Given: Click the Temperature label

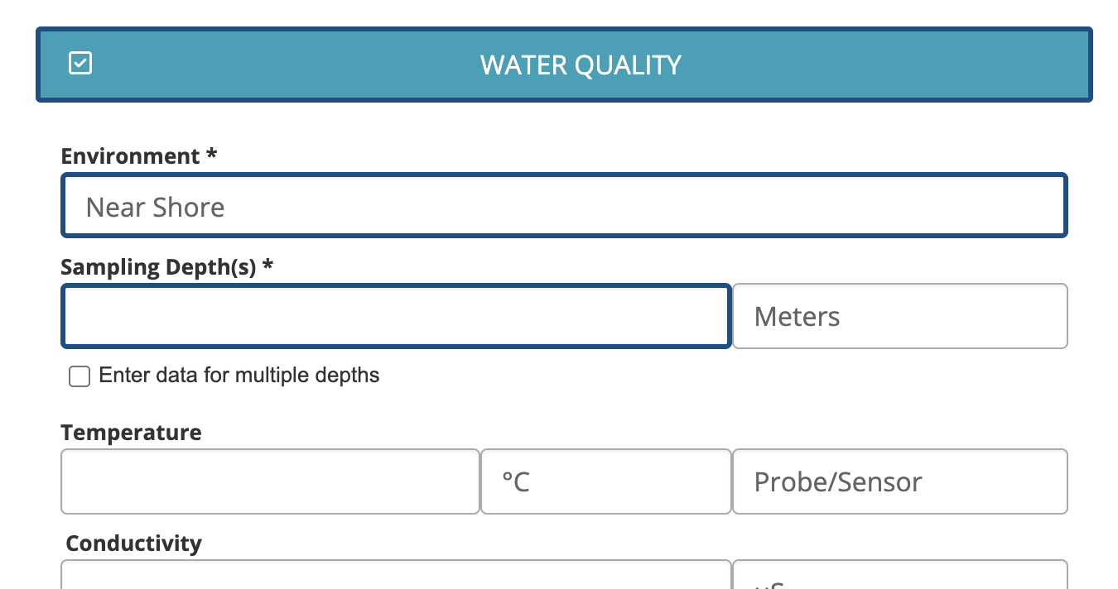Looking at the screenshot, I should click(130, 432).
